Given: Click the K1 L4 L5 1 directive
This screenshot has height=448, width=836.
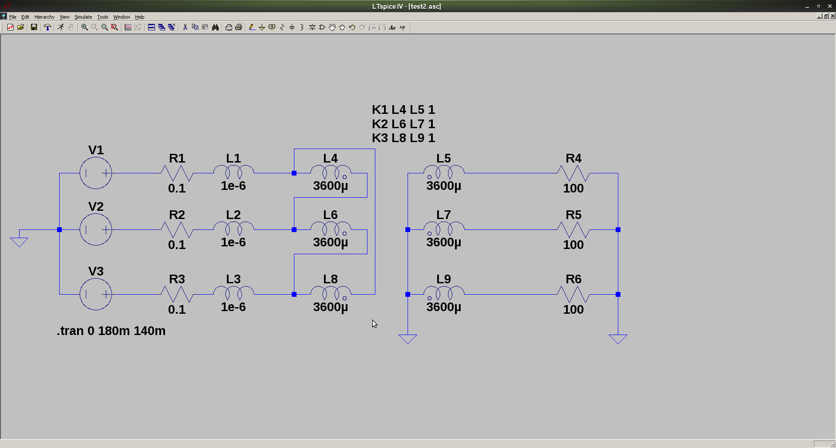Looking at the screenshot, I should pyautogui.click(x=403, y=110).
